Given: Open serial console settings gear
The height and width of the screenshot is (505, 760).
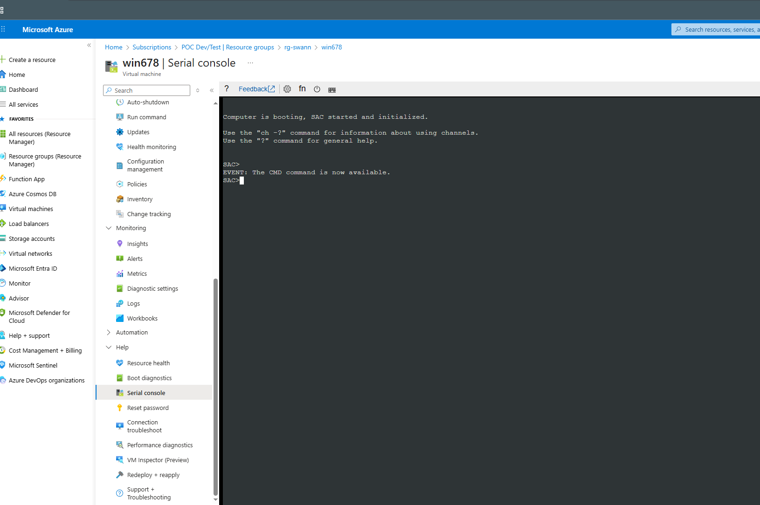Looking at the screenshot, I should [x=287, y=89].
